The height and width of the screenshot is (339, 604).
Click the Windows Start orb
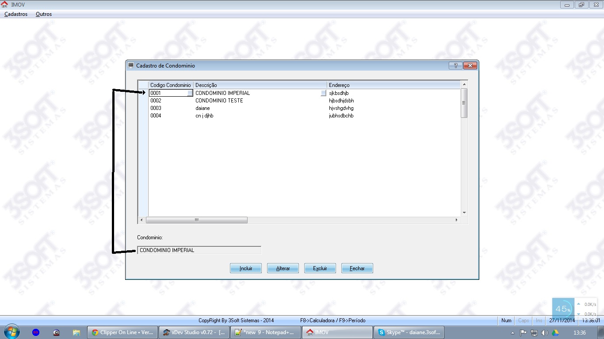pyautogui.click(x=11, y=332)
